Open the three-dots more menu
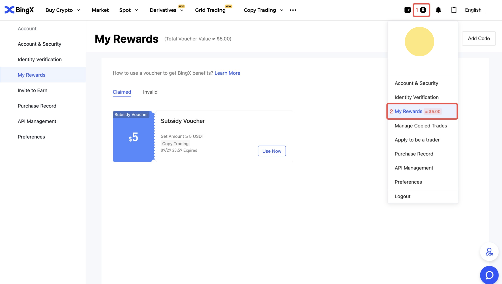 (293, 10)
